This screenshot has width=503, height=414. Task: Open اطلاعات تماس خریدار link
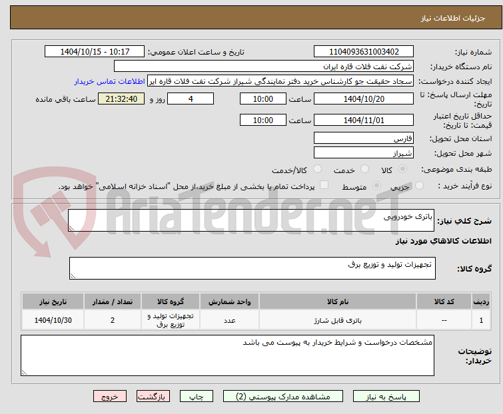110,81
